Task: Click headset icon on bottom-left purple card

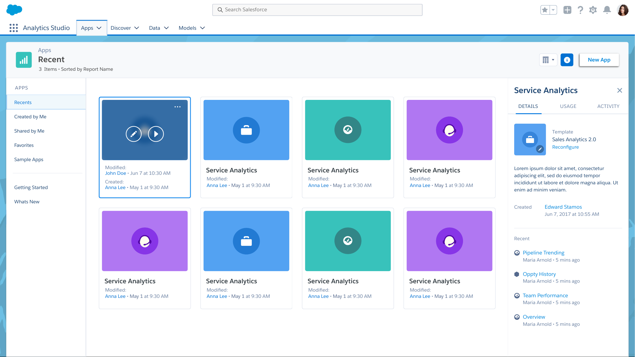Action: pos(145,241)
